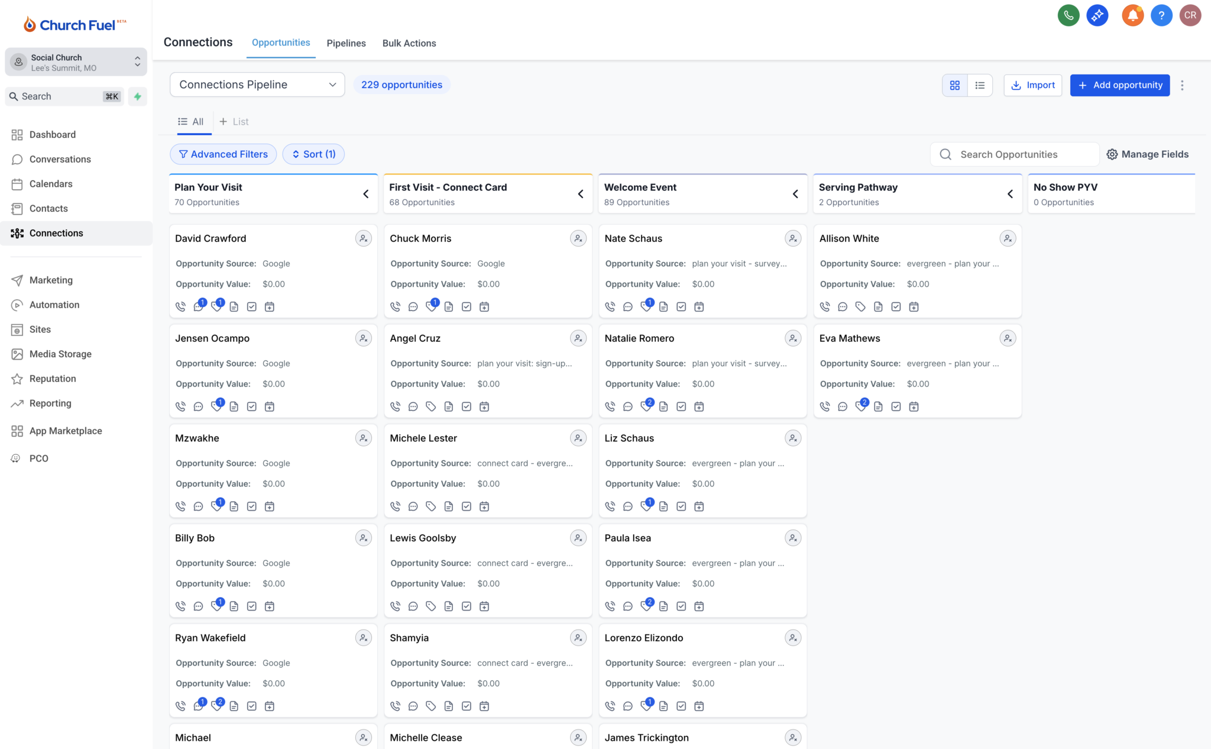This screenshot has height=749, width=1211.
Task: Click the Add opportunity button
Action: [x=1119, y=85]
